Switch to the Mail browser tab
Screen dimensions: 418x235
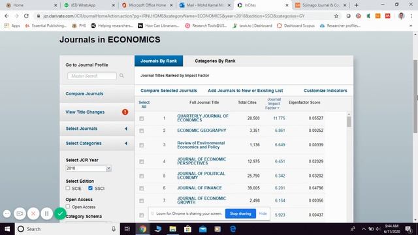coord(204,5)
